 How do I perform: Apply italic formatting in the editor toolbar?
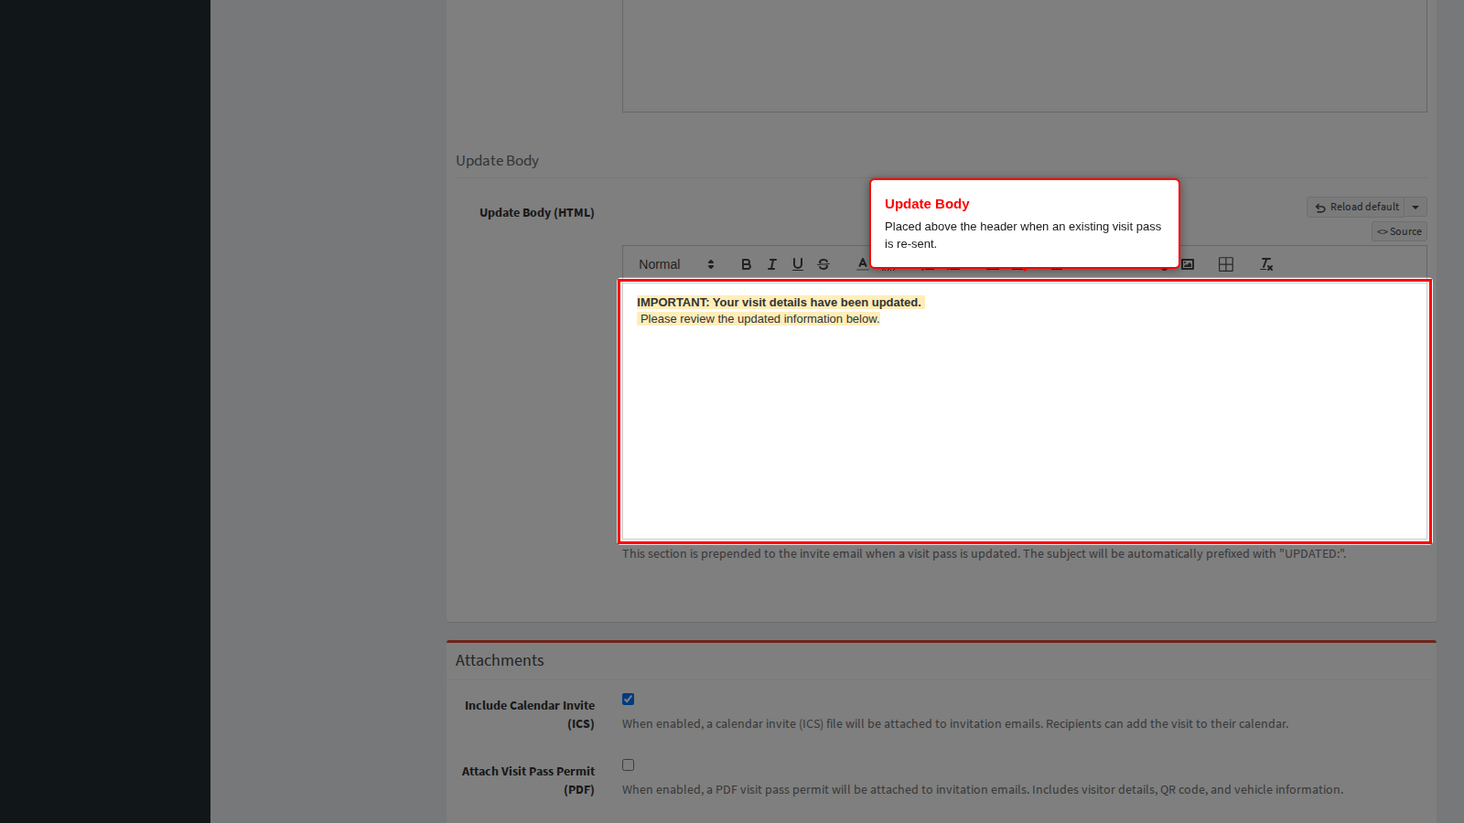coord(771,264)
